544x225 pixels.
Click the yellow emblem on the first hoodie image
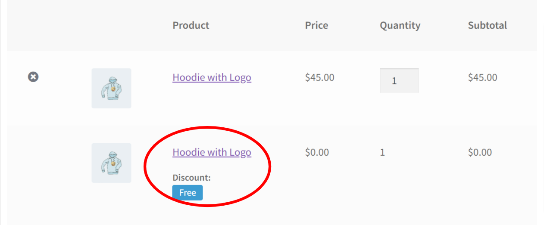click(x=113, y=89)
